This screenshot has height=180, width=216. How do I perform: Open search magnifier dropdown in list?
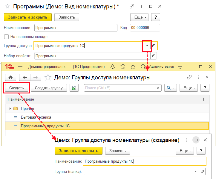(171, 88)
